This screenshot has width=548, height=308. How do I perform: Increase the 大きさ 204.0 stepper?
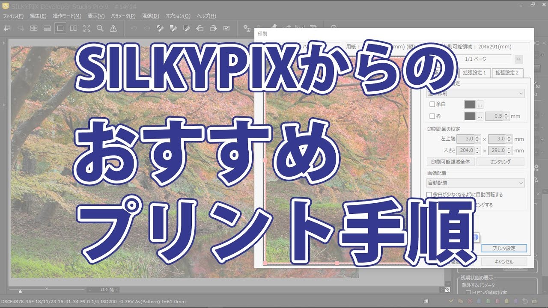478,148
